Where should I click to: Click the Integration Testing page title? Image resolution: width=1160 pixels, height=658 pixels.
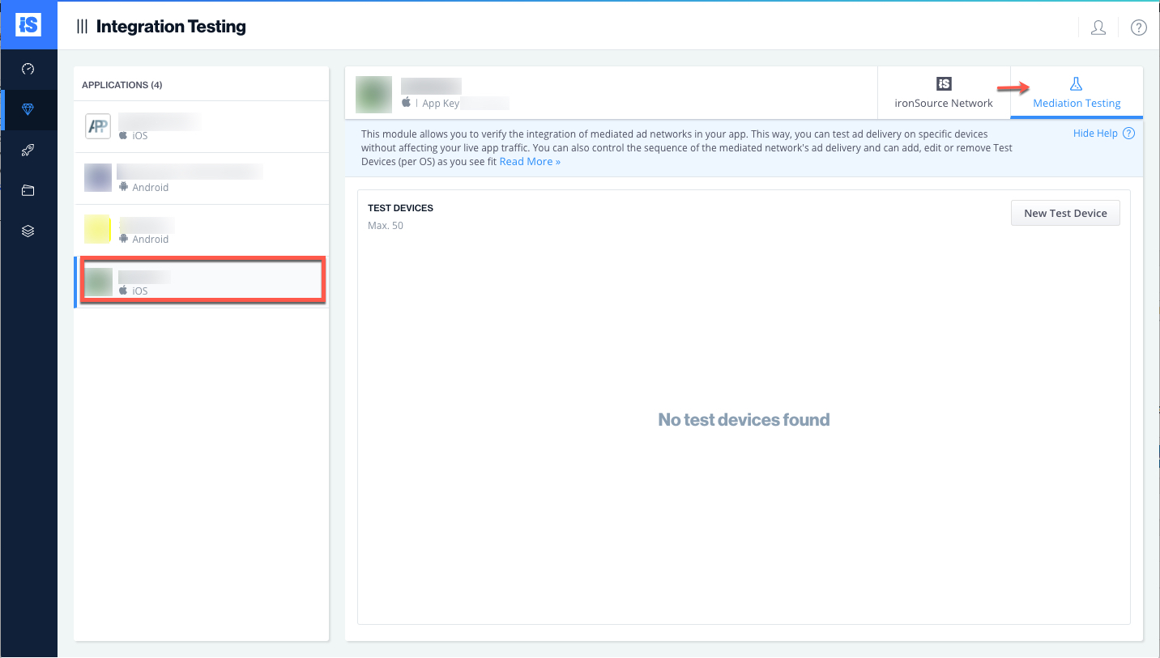(171, 27)
